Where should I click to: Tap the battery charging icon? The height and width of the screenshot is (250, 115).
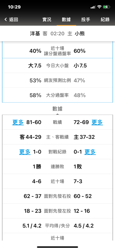pyautogui.click(x=106, y=7)
